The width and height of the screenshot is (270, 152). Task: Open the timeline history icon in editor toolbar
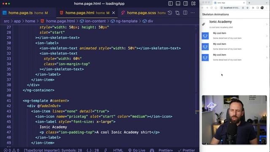pyautogui.click(x=170, y=13)
